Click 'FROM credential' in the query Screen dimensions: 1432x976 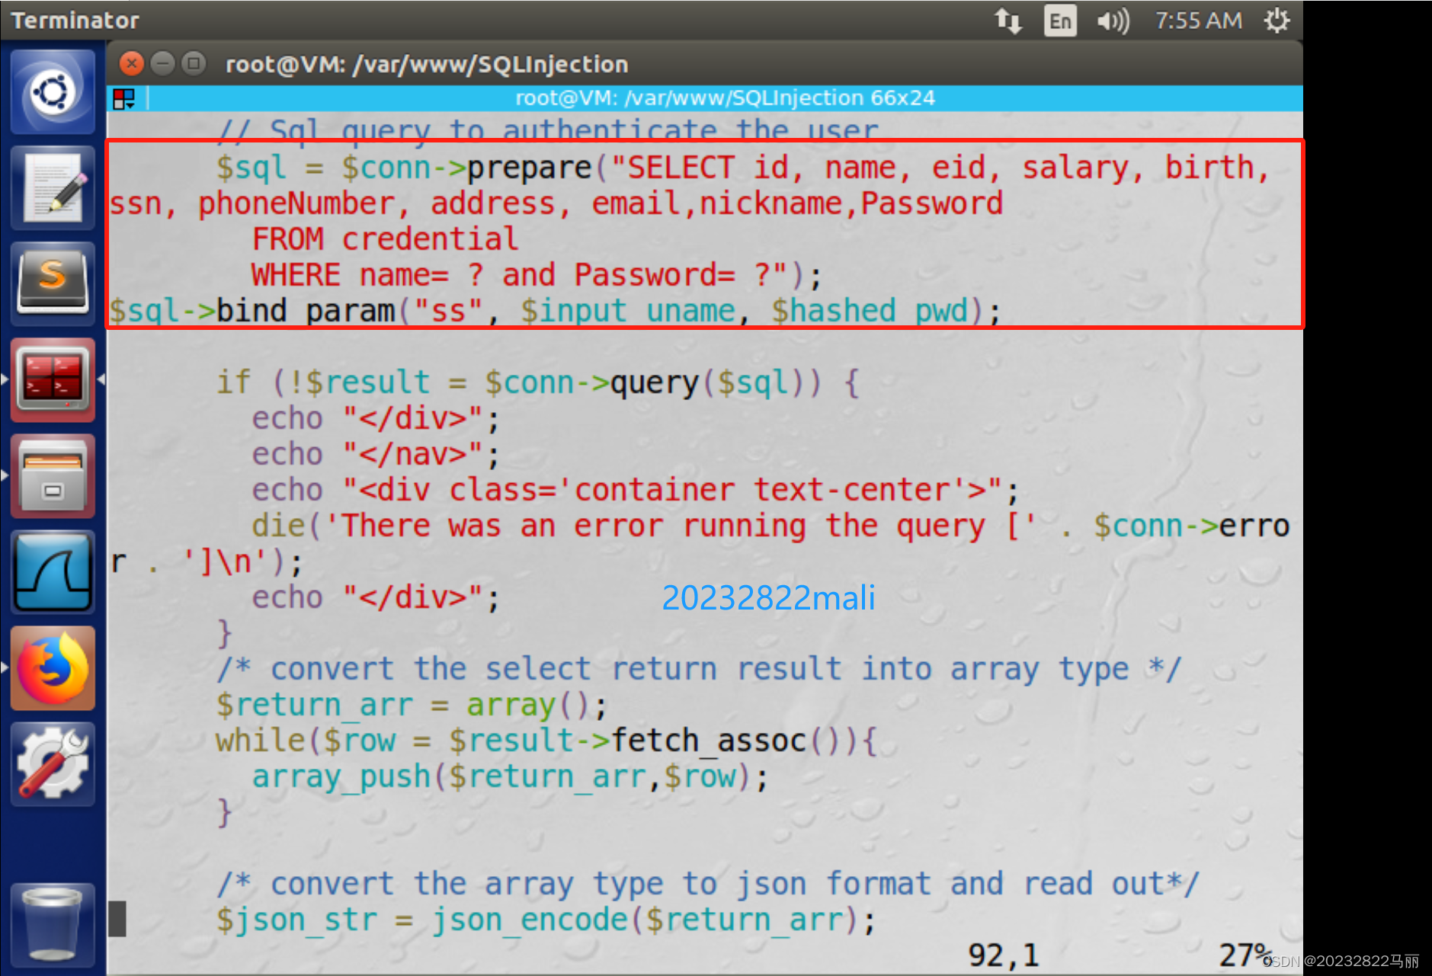[386, 239]
